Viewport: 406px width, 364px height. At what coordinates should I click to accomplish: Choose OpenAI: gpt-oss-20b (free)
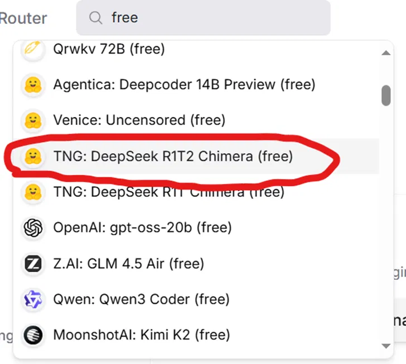coord(142,227)
